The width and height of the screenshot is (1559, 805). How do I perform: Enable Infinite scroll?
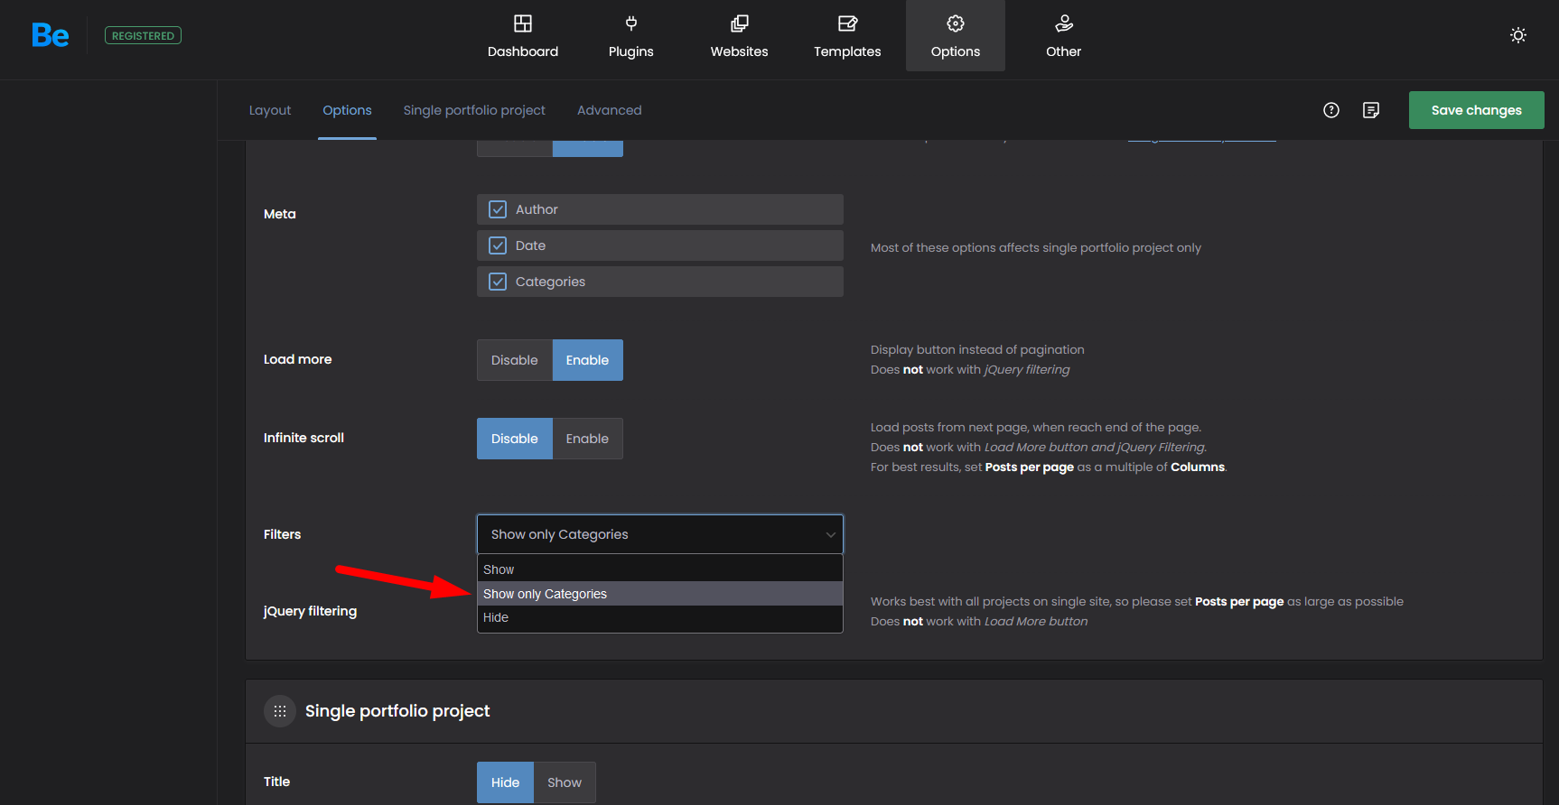[x=588, y=439]
